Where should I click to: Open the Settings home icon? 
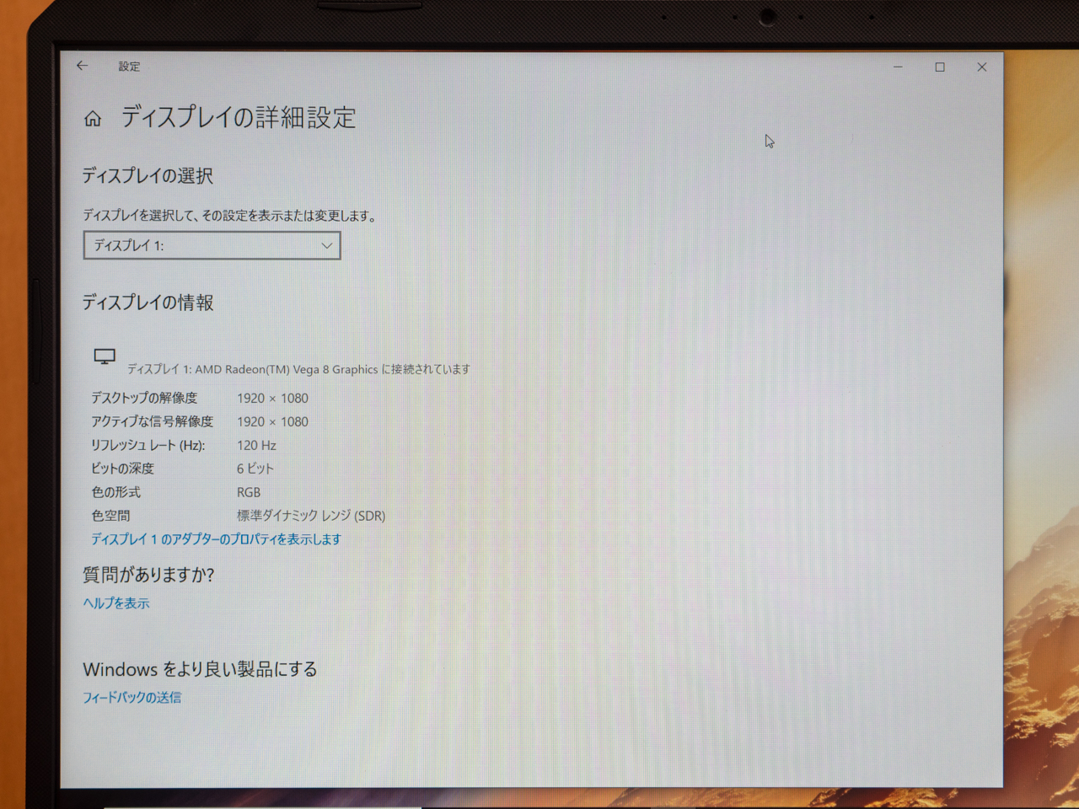93,119
